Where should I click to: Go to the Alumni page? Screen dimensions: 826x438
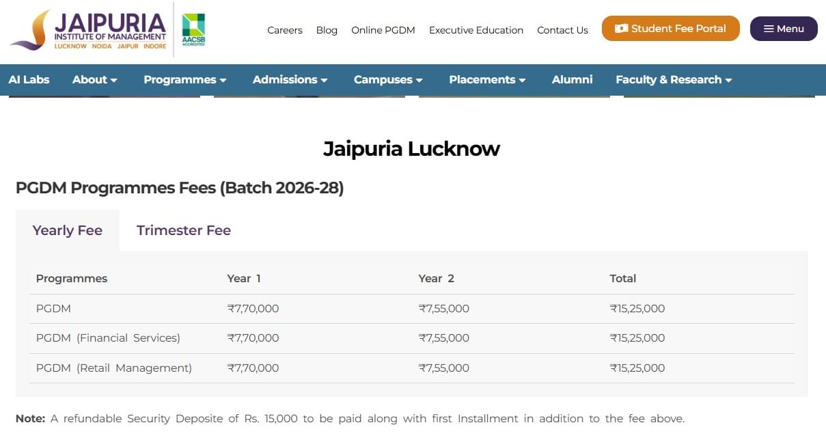coord(572,79)
